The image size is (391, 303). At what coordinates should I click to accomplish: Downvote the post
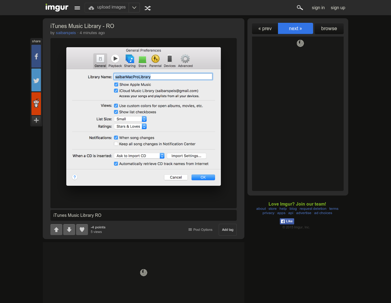(x=69, y=230)
